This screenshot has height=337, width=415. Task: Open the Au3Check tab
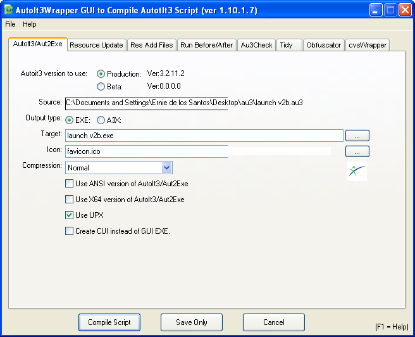(x=256, y=45)
